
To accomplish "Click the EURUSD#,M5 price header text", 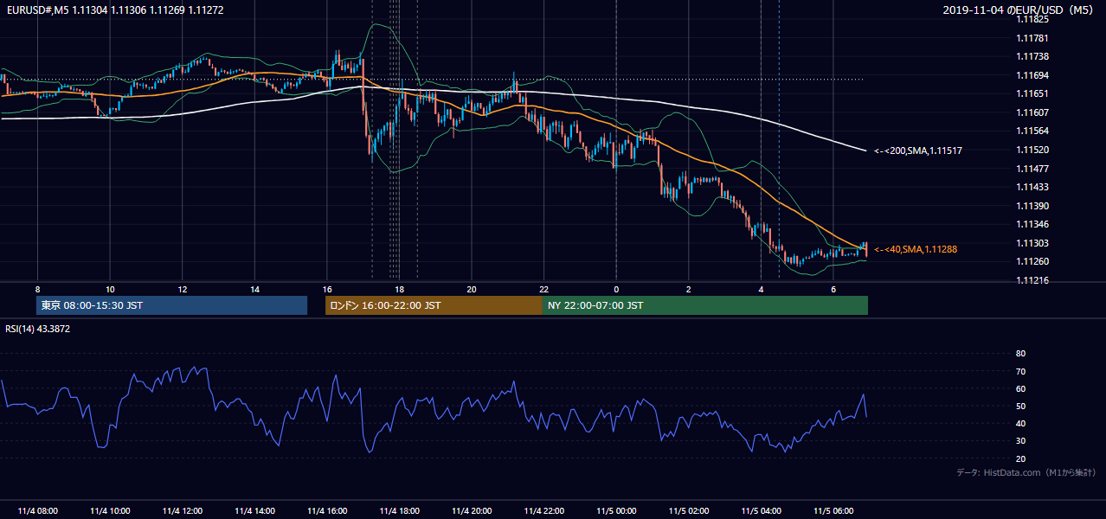I will pos(114,10).
